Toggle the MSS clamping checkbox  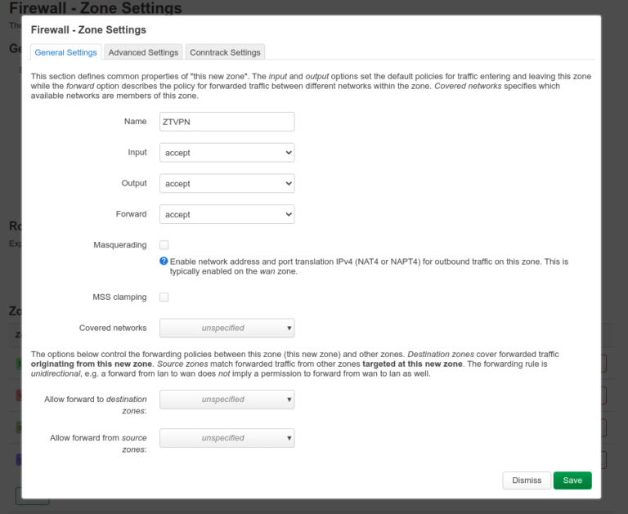pyautogui.click(x=164, y=297)
